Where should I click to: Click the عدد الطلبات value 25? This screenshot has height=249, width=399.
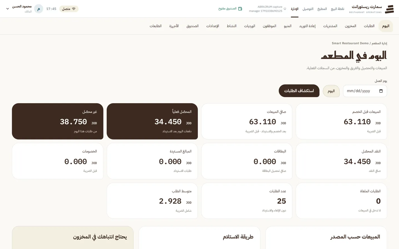tap(282, 201)
